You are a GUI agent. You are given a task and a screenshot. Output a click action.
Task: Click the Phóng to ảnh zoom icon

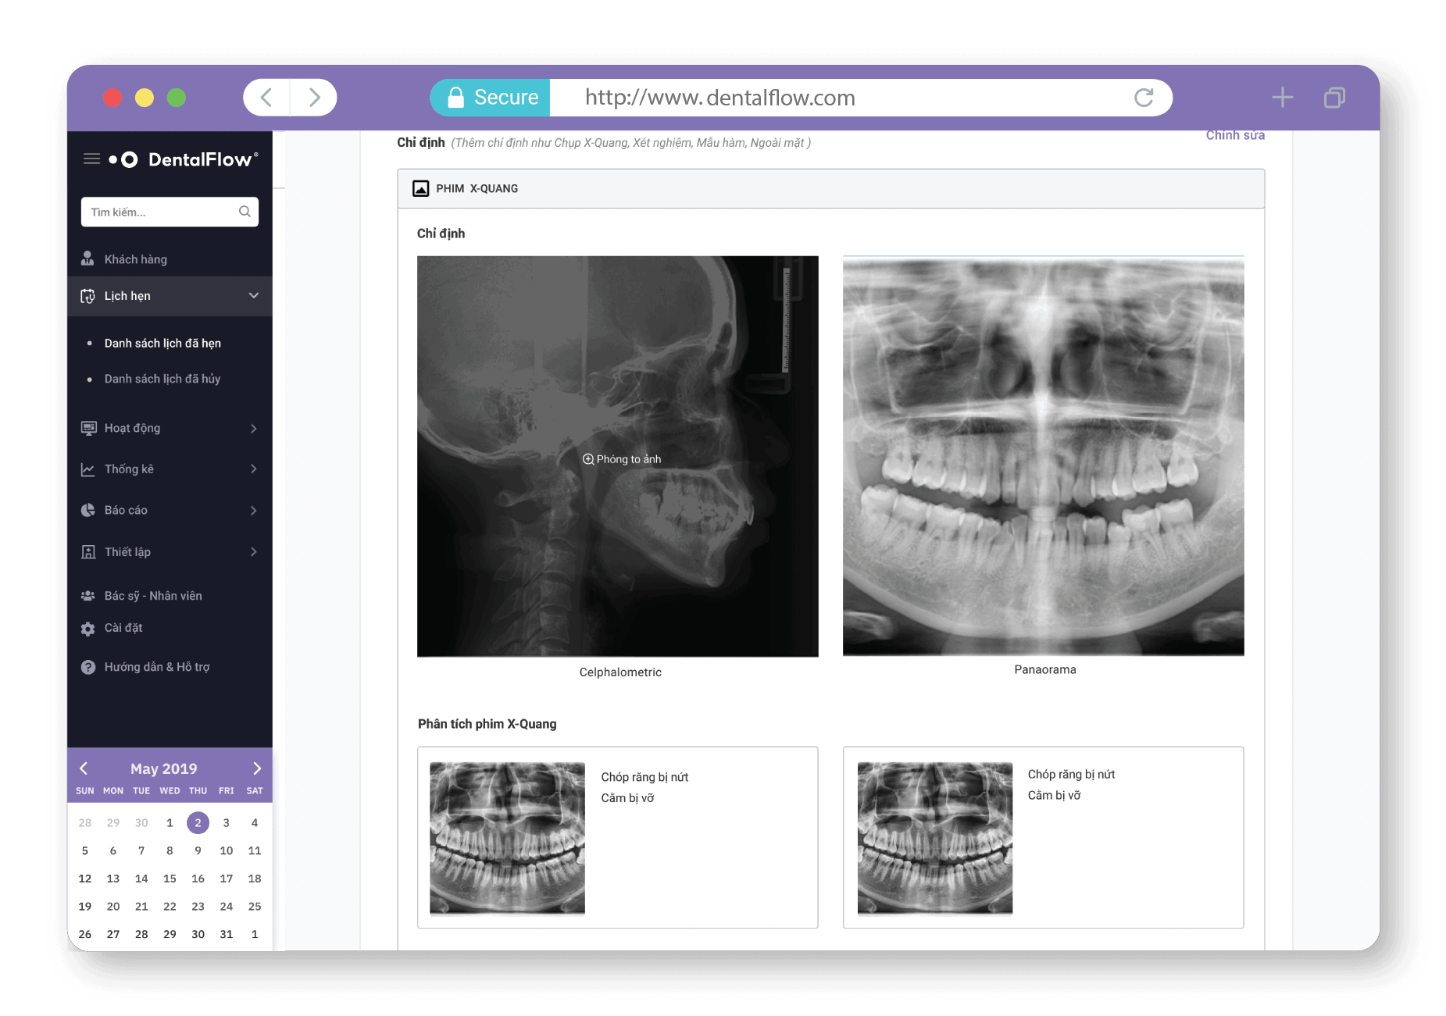pyautogui.click(x=588, y=459)
